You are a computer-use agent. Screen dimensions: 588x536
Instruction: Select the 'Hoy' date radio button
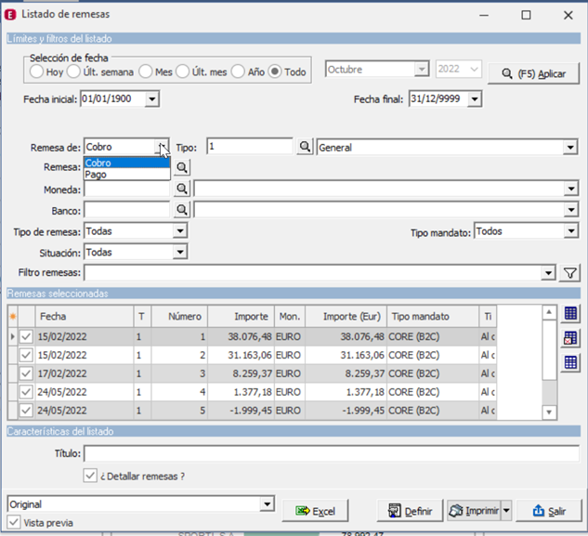pyautogui.click(x=36, y=72)
